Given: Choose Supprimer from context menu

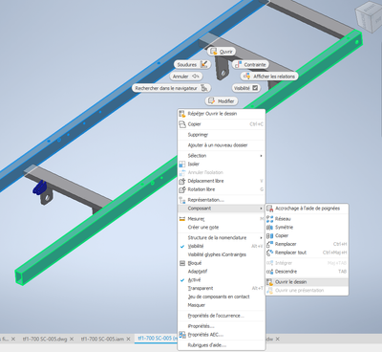Looking at the screenshot, I should 222,135.
